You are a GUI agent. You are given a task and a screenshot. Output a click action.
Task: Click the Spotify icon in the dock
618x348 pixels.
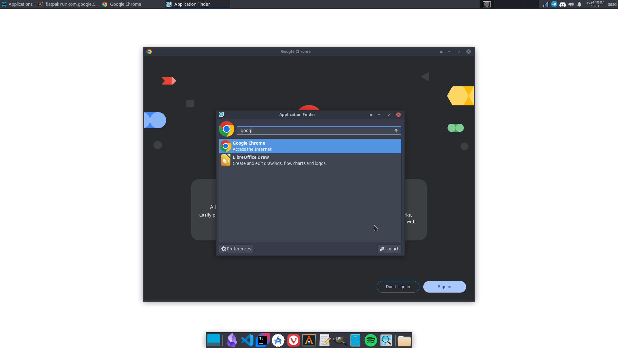pyautogui.click(x=370, y=340)
